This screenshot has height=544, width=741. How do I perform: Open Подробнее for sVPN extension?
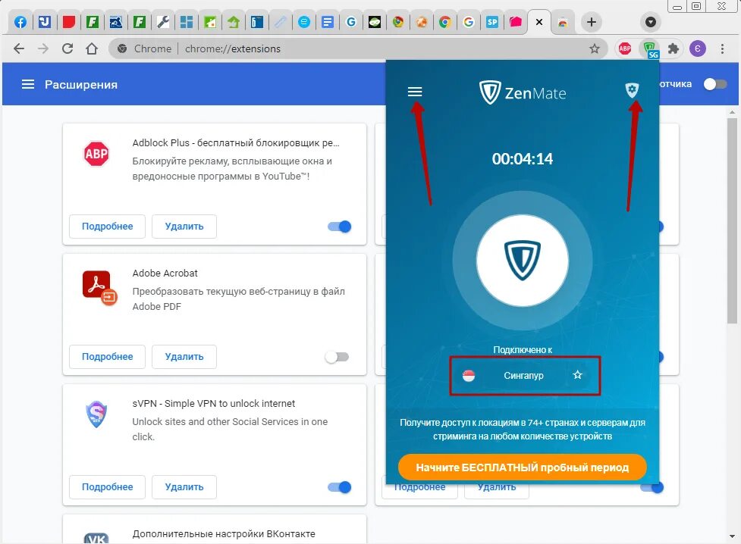(107, 487)
